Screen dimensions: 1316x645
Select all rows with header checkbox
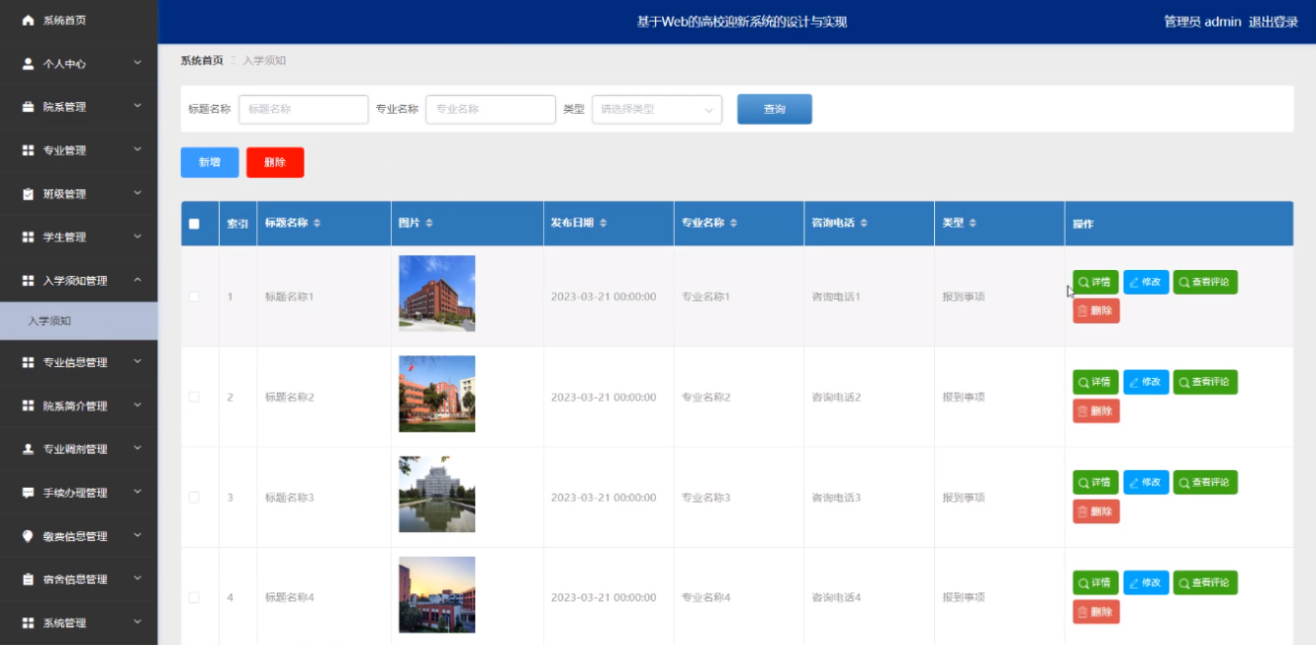coord(193,224)
